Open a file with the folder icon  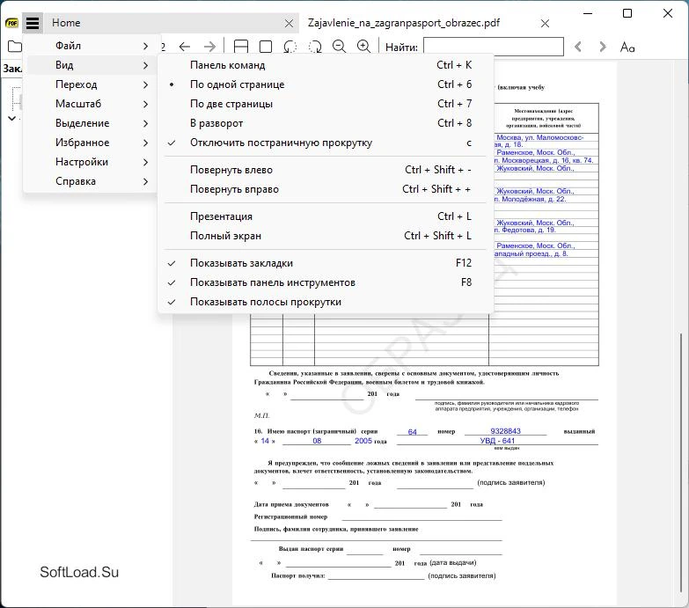point(14,46)
